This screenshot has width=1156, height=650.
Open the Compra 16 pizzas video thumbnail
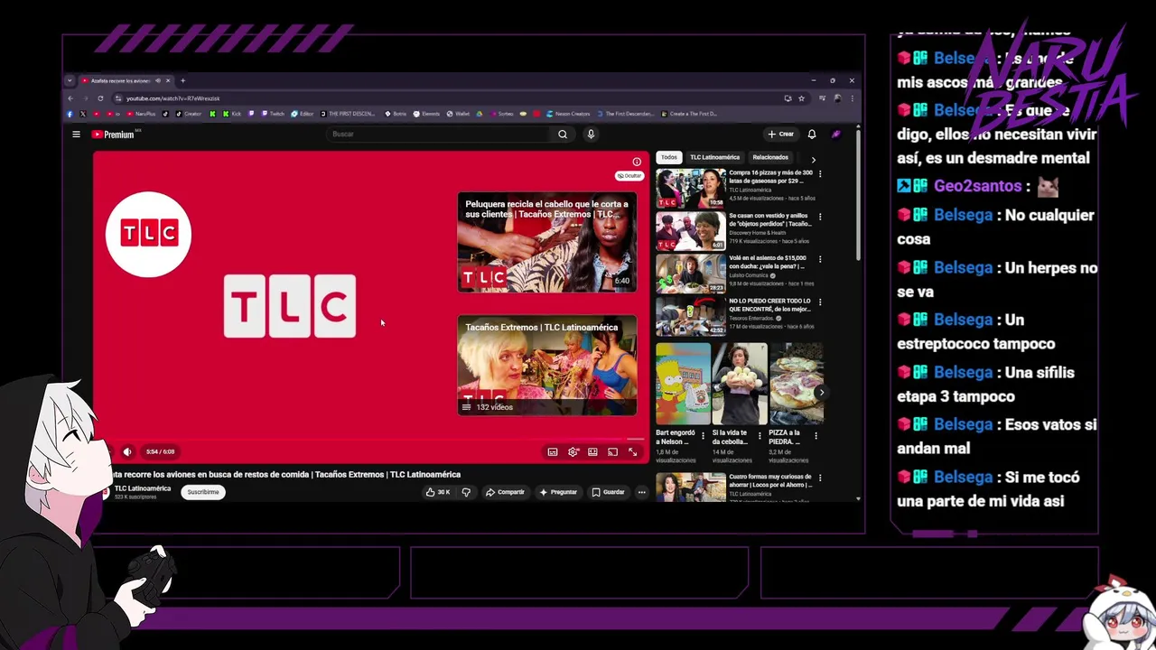click(691, 188)
